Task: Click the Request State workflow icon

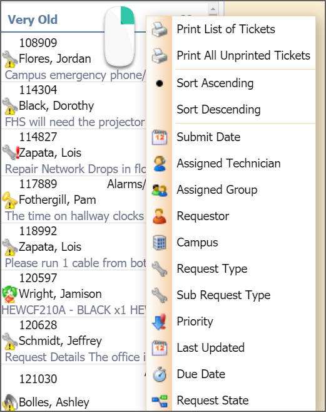Action: coord(160,401)
